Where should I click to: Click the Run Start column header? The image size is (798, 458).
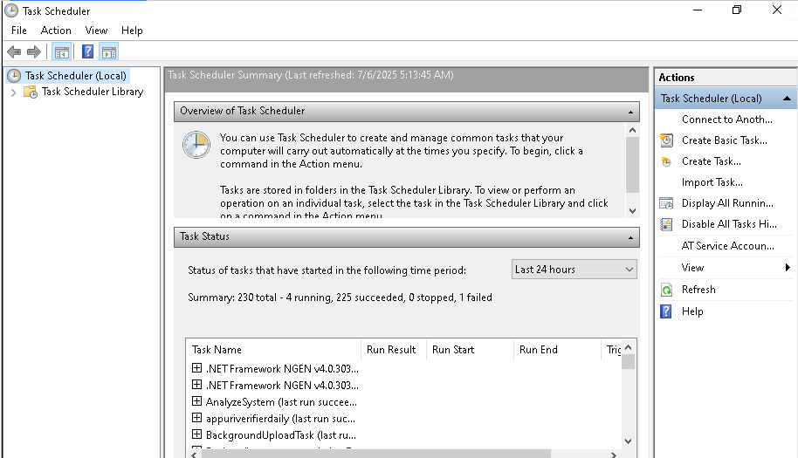pyautogui.click(x=453, y=350)
